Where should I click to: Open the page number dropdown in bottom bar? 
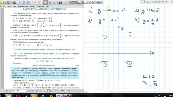point(27,91)
